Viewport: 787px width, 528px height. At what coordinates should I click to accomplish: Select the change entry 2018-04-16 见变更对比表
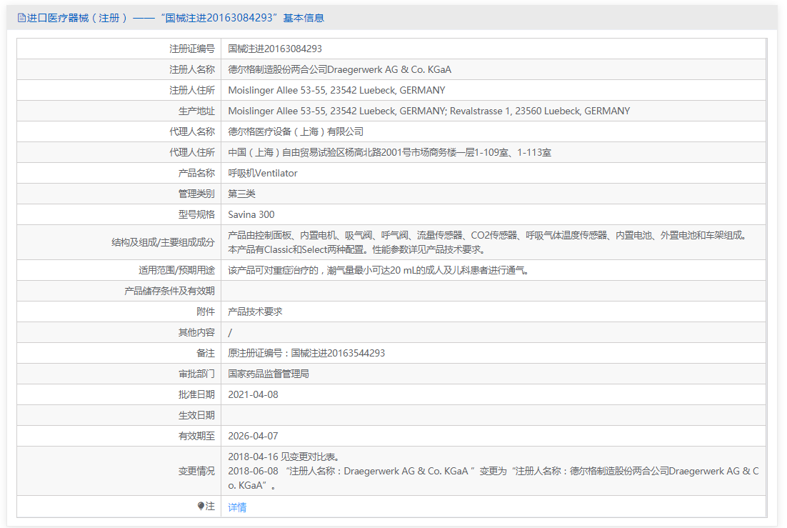coord(284,457)
